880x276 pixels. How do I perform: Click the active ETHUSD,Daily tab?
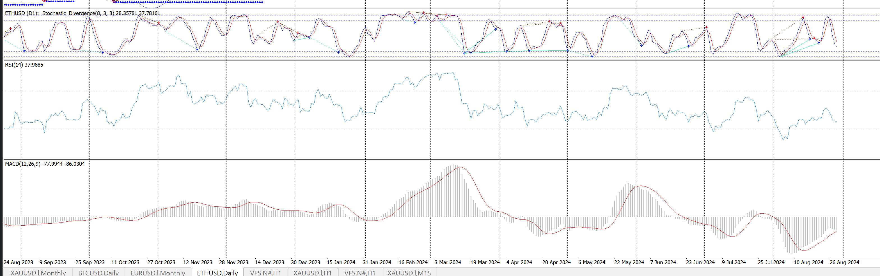click(x=217, y=273)
